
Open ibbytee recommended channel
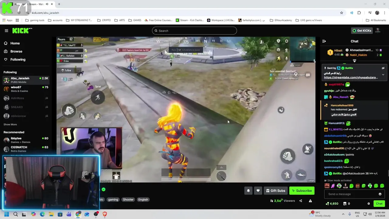pyautogui.click(x=26, y=140)
